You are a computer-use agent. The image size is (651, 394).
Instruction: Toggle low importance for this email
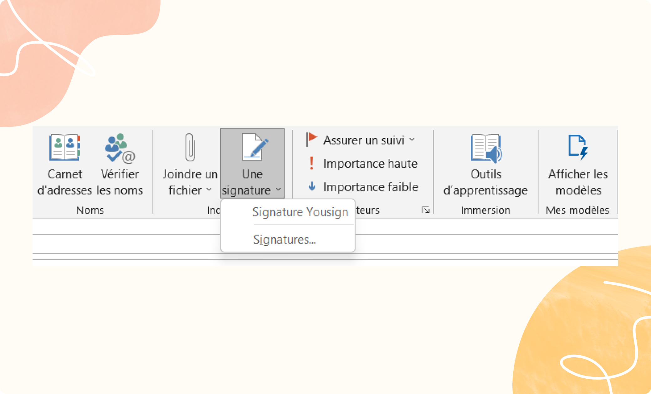(370, 187)
